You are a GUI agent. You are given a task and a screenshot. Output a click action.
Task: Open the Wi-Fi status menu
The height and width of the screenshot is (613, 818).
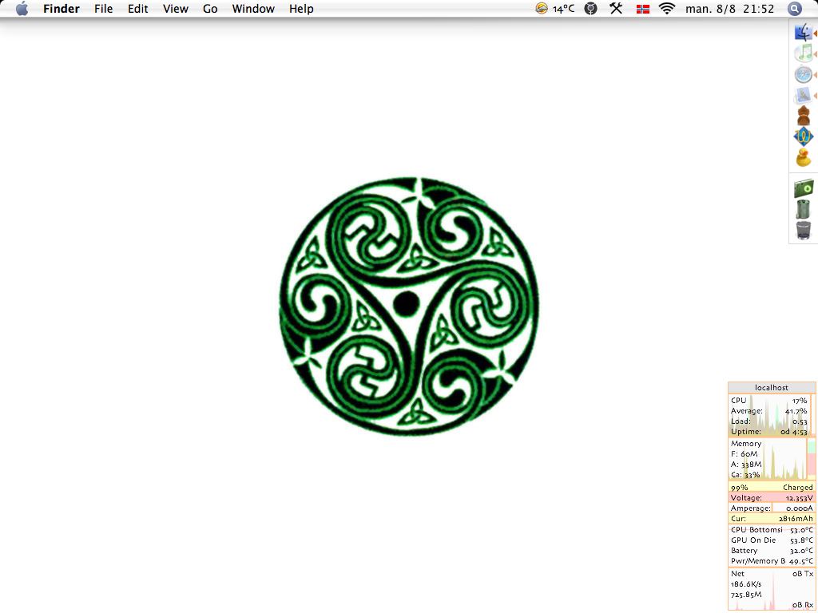(667, 8)
